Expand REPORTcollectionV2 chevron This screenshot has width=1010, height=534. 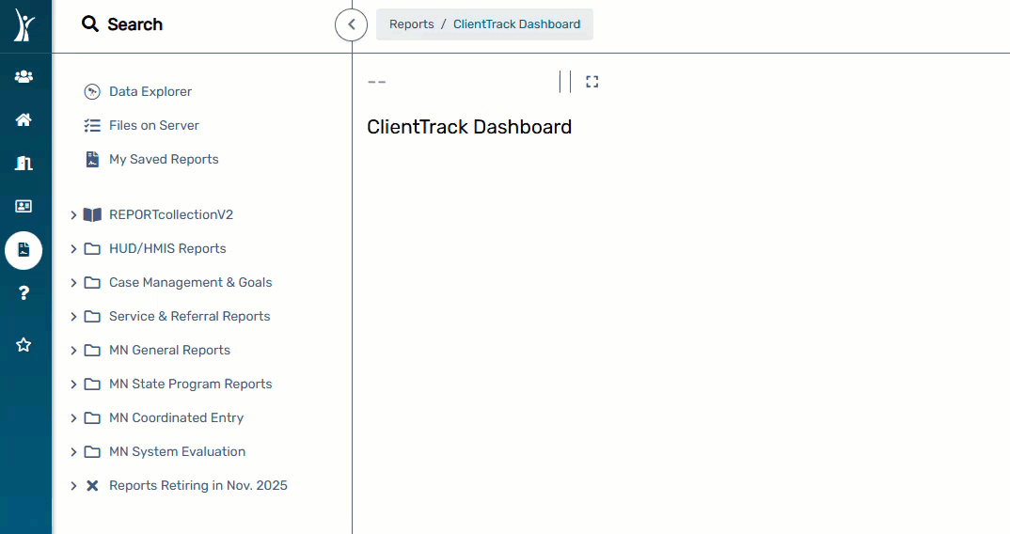[73, 215]
